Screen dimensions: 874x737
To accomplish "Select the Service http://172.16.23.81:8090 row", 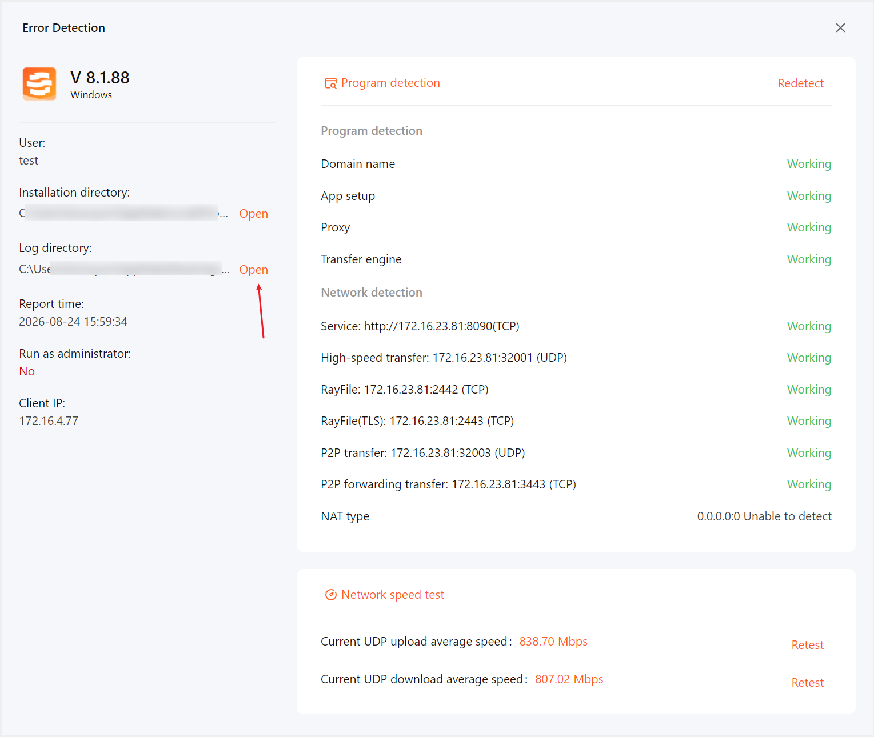I will point(576,326).
